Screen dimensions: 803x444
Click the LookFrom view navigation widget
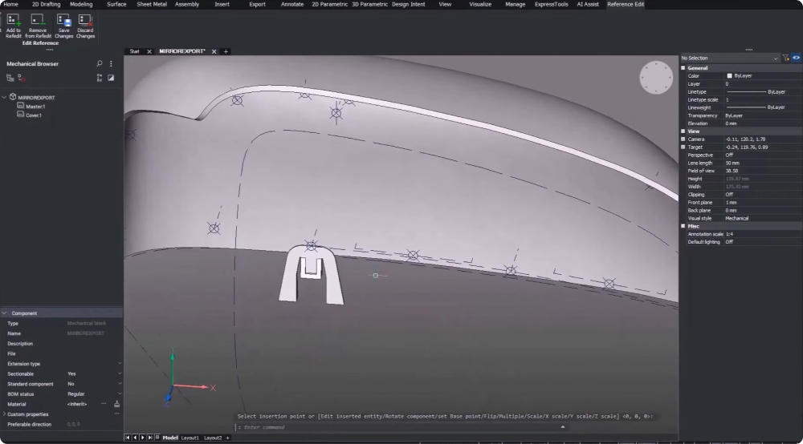pos(656,78)
